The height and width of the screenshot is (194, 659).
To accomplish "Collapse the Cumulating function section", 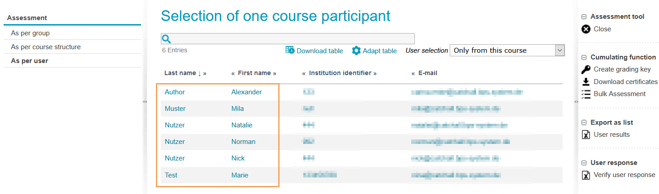I will 584,57.
